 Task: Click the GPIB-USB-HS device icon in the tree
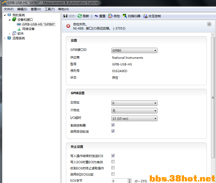tap(19, 24)
